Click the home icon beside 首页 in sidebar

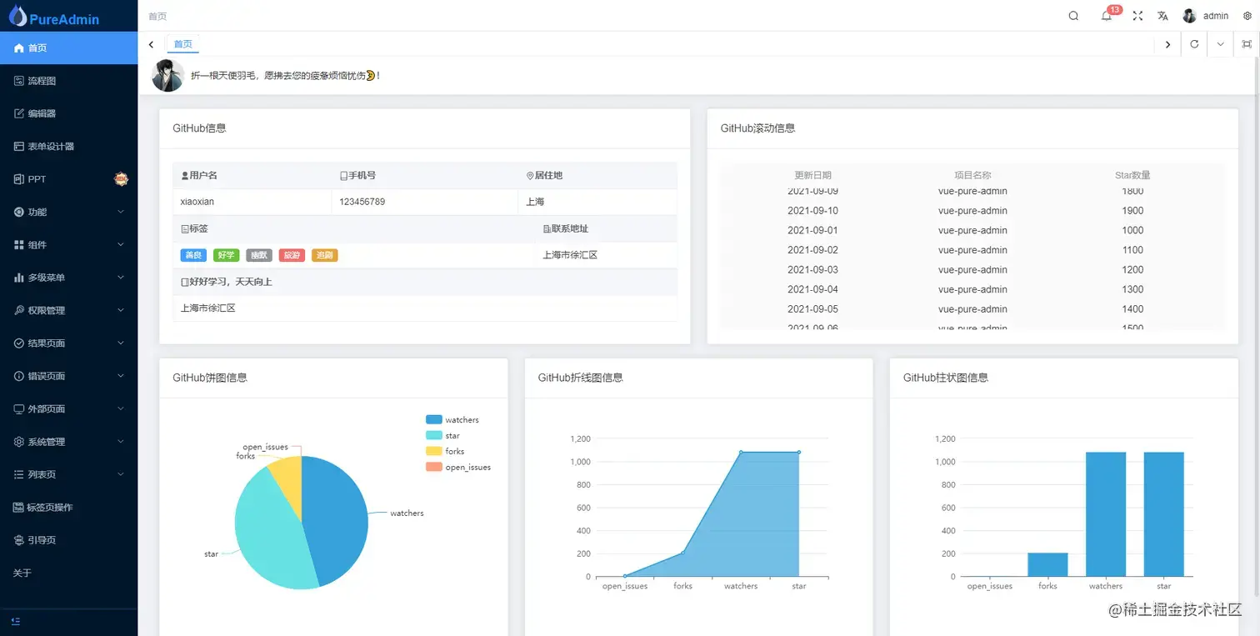pyautogui.click(x=19, y=48)
